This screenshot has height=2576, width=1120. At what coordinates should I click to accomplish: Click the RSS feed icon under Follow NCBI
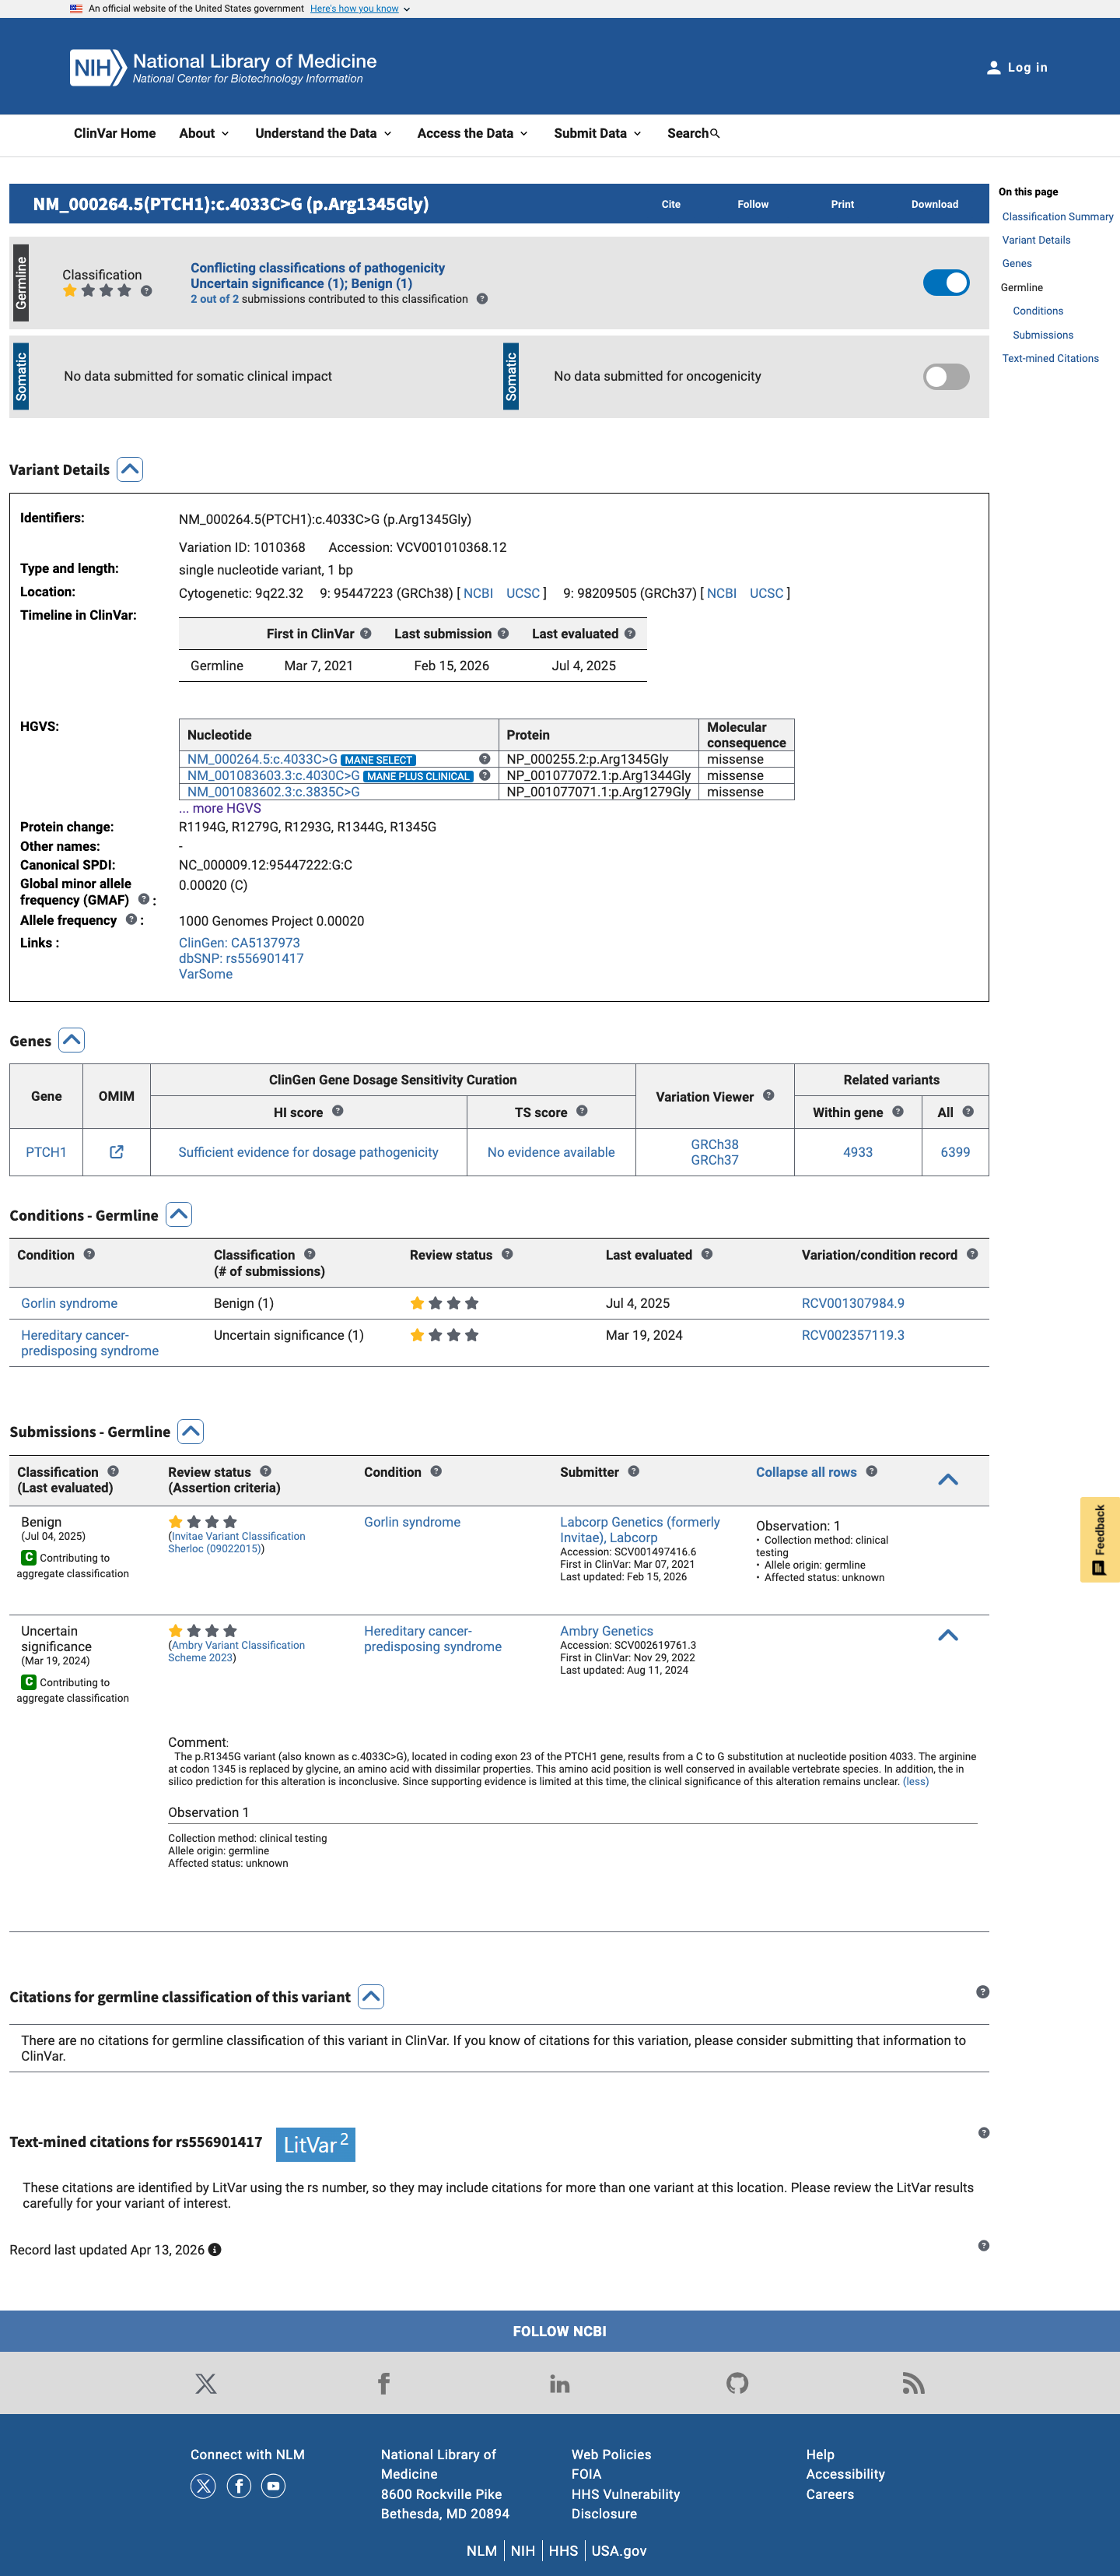tap(913, 2384)
